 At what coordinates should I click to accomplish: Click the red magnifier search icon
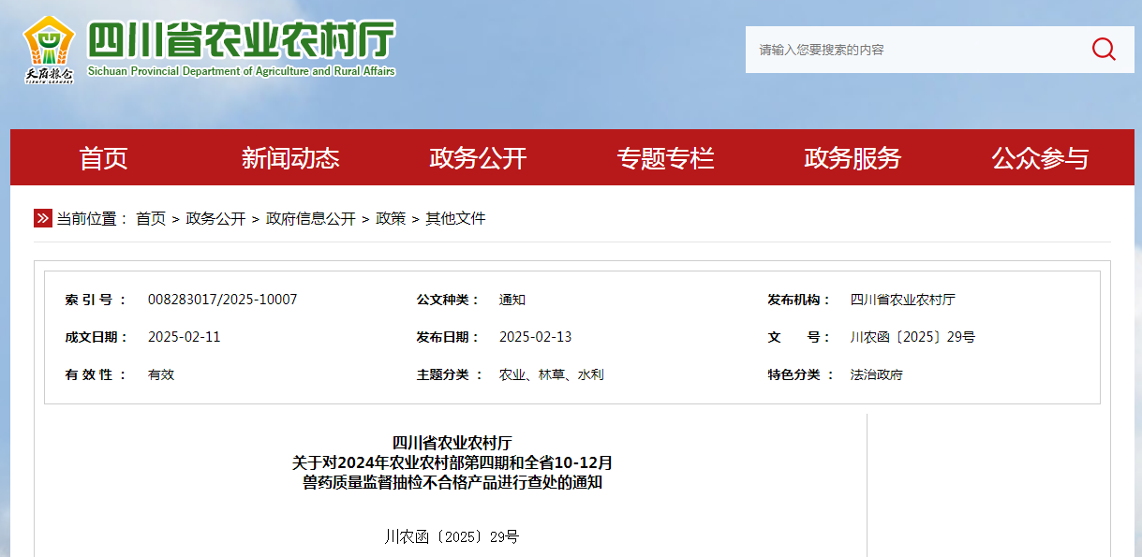[1103, 50]
